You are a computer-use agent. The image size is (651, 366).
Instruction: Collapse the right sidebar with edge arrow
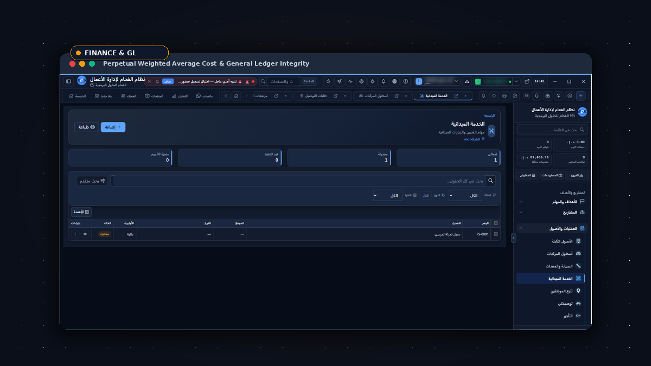[x=514, y=237]
